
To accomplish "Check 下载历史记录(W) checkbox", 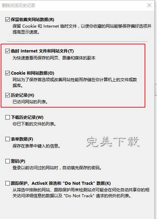I will [8, 117].
